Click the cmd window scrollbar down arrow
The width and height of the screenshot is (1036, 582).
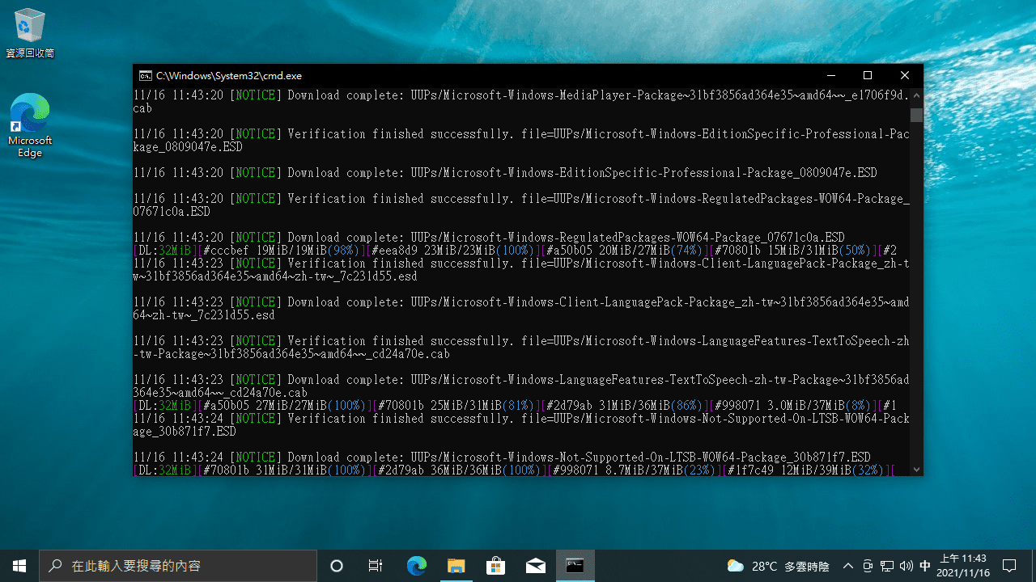(x=916, y=469)
